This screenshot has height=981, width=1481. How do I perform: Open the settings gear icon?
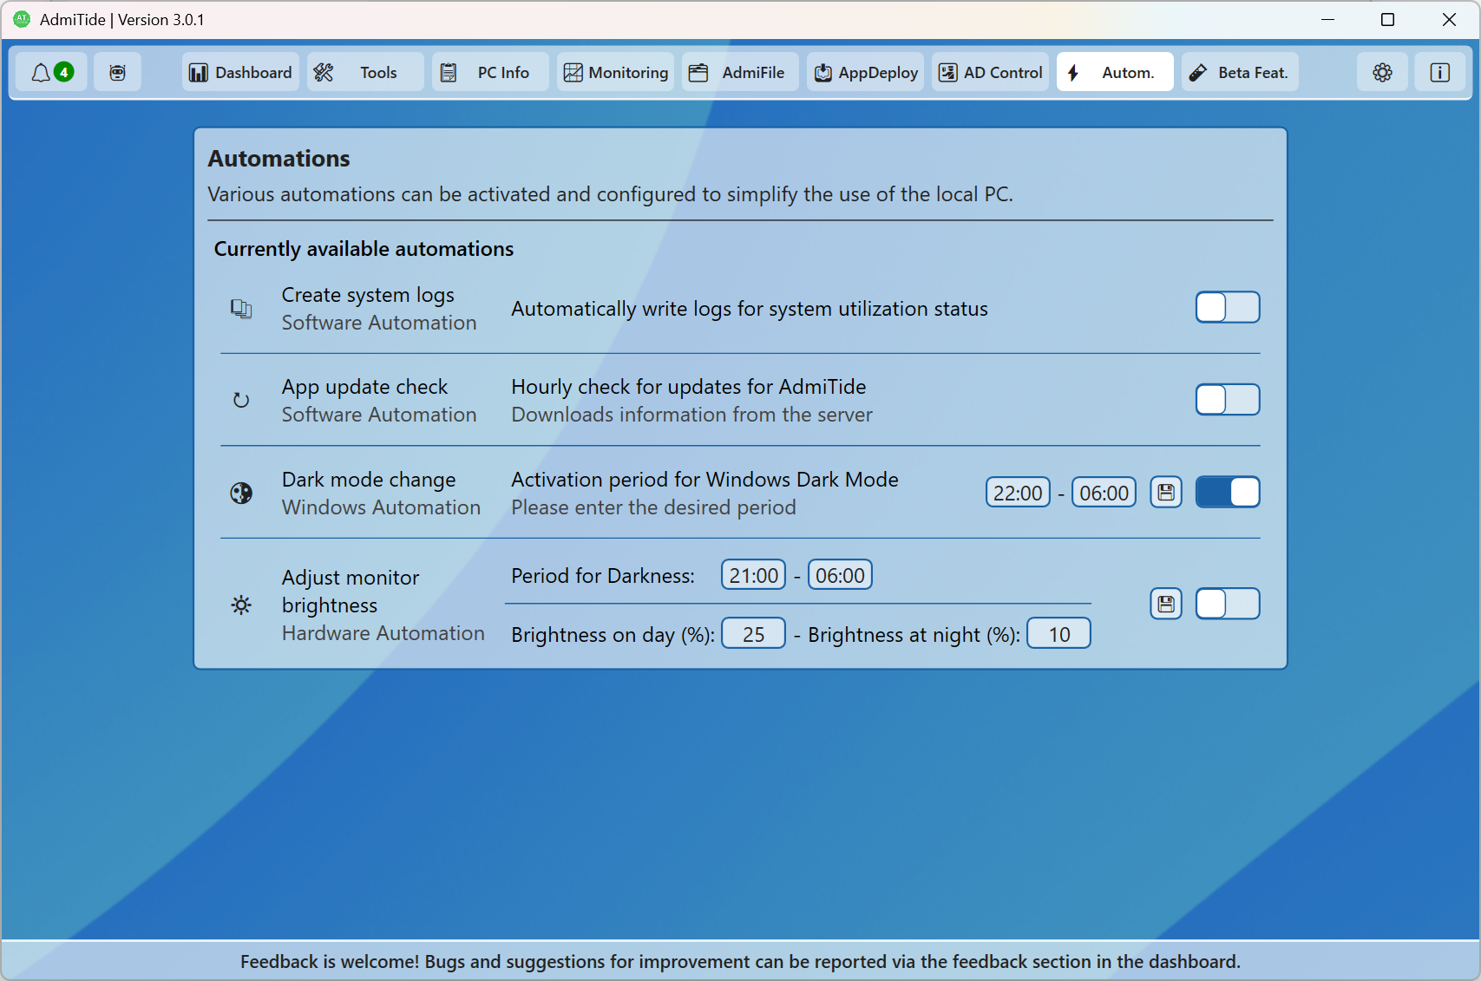(x=1382, y=72)
